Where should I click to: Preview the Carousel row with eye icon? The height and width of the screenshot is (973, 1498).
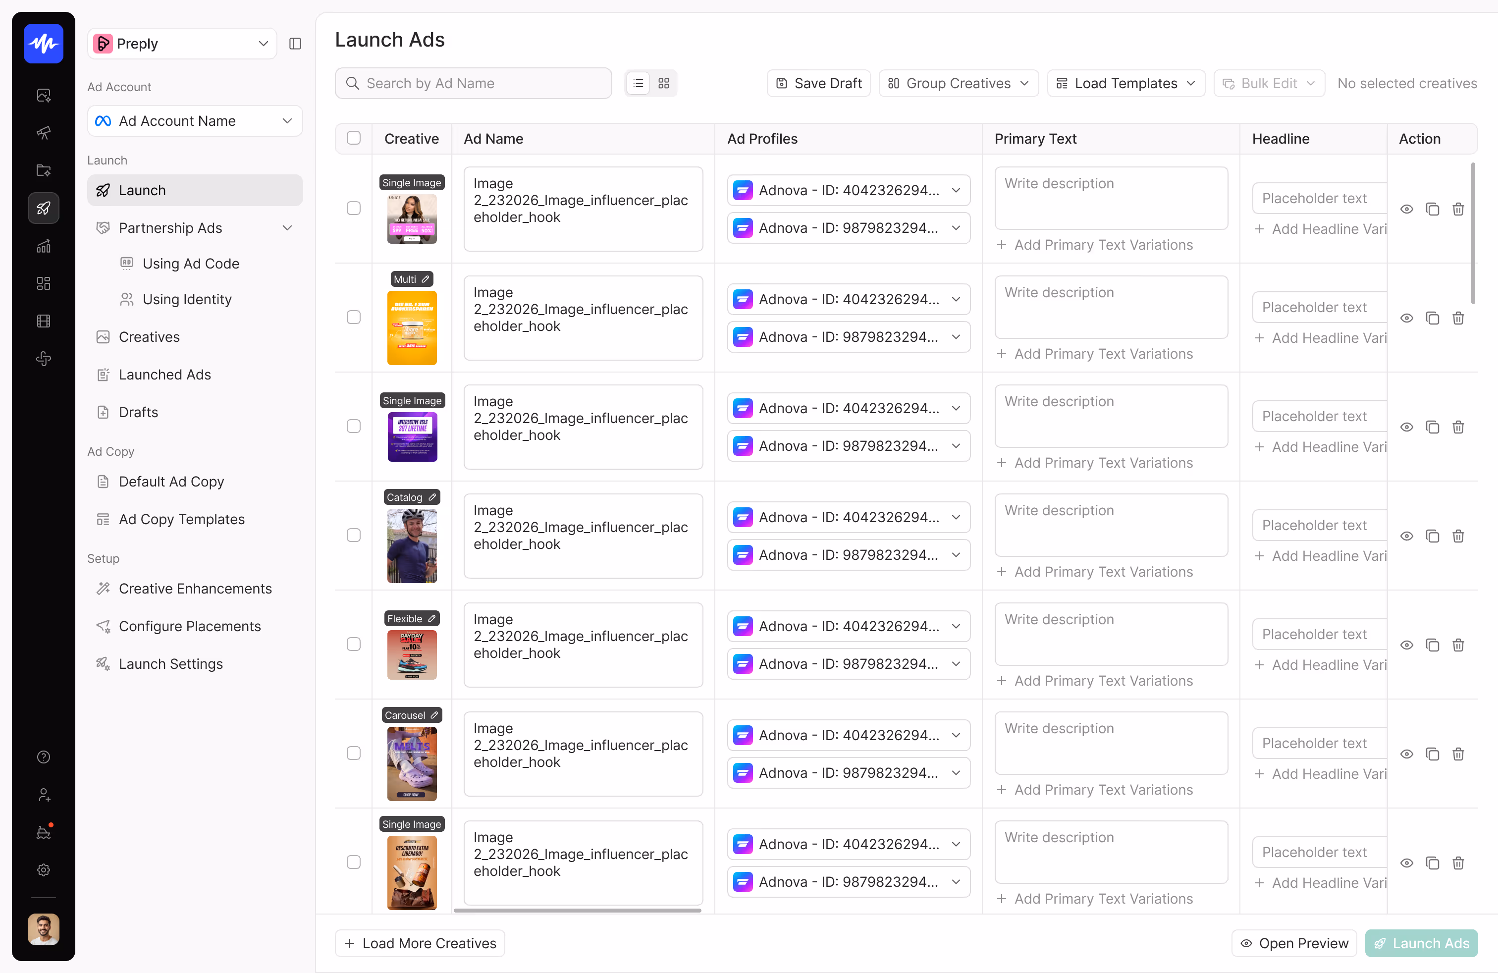click(1407, 754)
